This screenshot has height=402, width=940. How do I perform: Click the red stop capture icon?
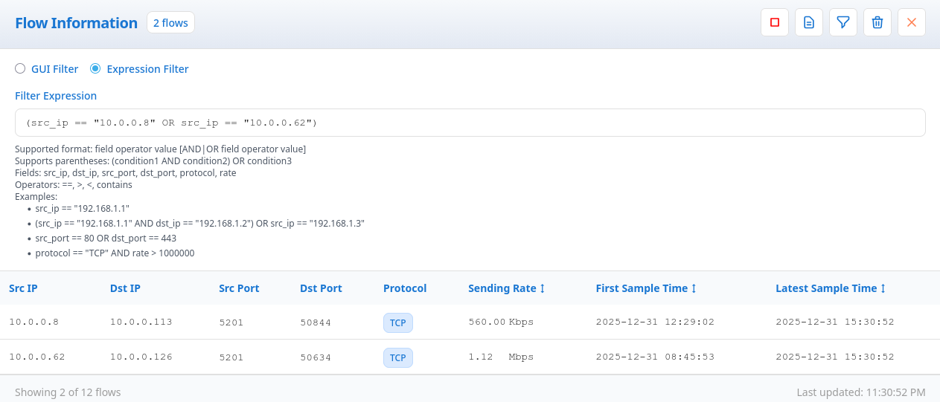pos(774,23)
